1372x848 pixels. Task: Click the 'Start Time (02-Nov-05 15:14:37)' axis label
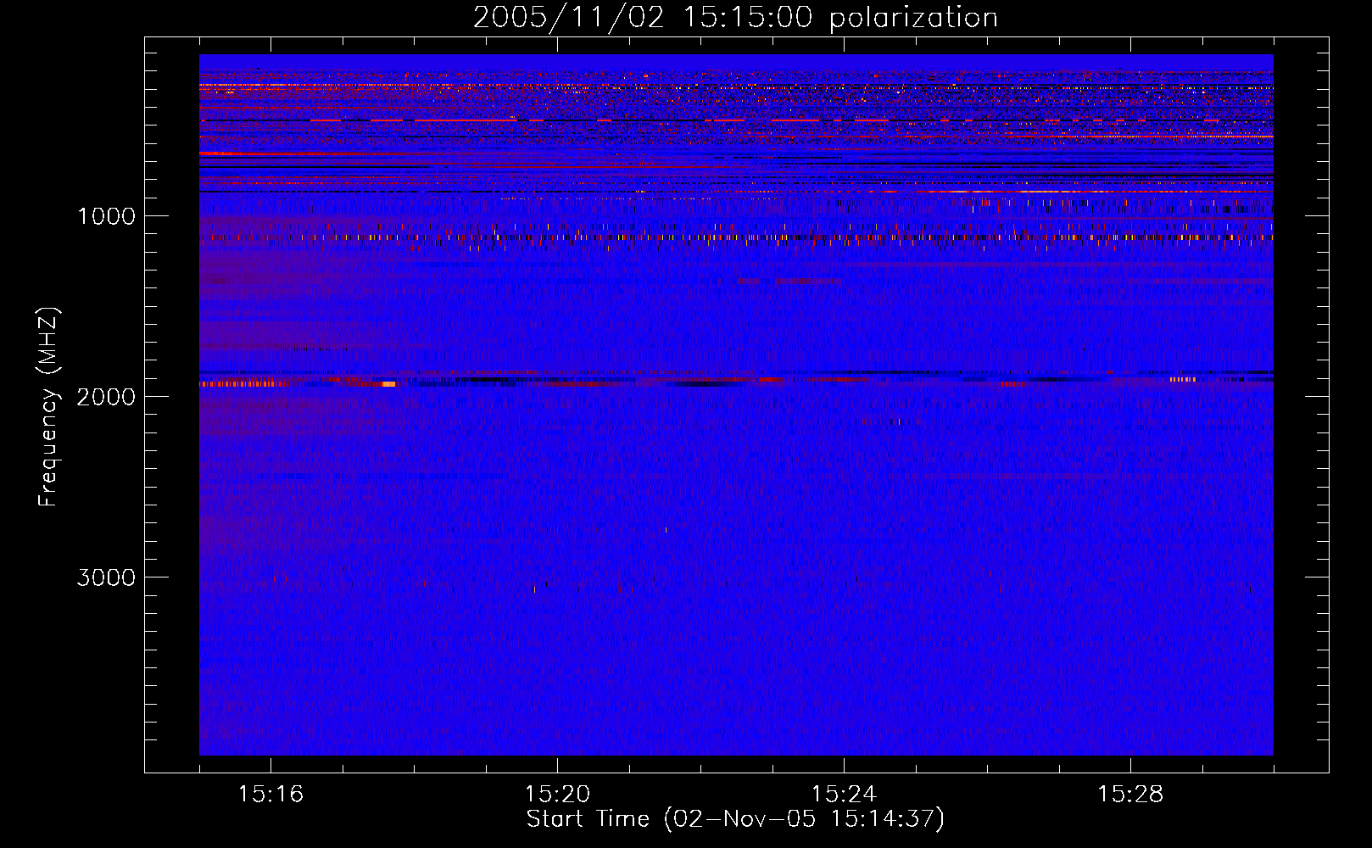tap(735, 819)
